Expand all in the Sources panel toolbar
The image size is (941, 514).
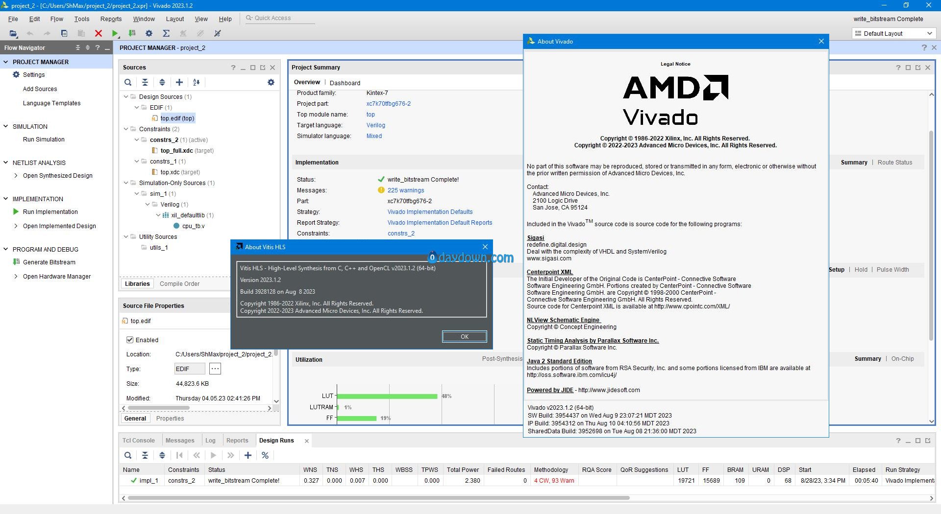pos(162,82)
